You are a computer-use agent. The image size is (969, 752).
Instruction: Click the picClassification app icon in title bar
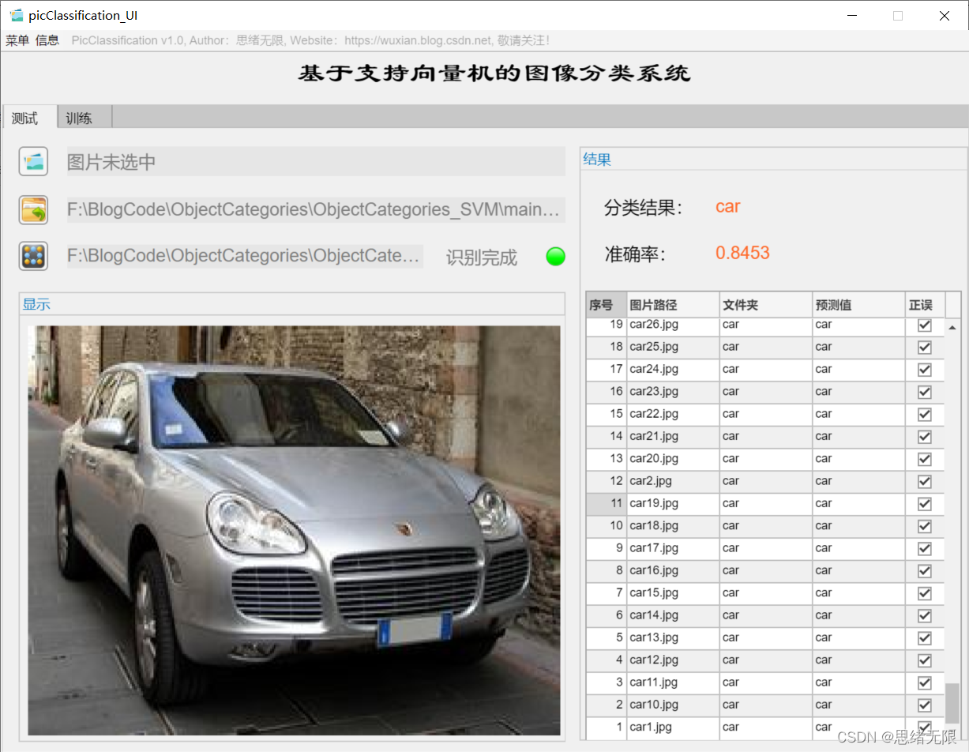pyautogui.click(x=17, y=15)
